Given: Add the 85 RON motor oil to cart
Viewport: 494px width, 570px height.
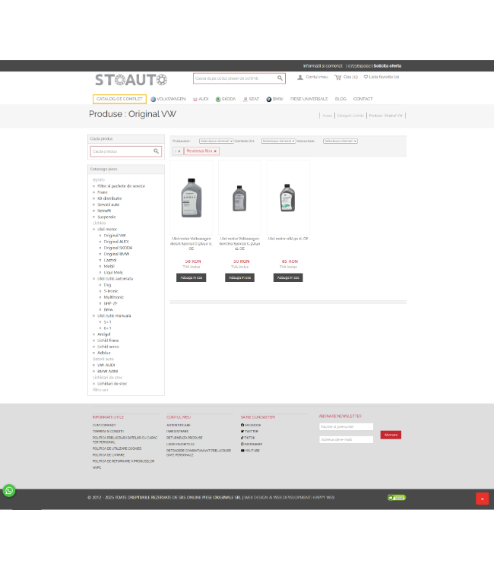Looking at the screenshot, I should click(x=288, y=277).
